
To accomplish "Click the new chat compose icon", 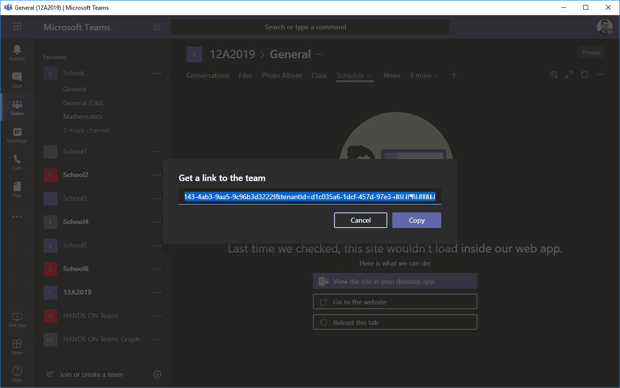I will pos(157,27).
